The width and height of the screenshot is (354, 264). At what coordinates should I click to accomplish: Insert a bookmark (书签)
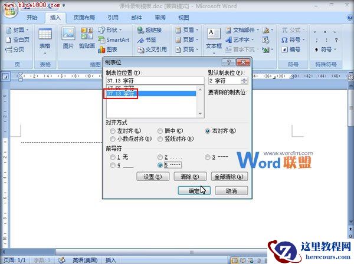pos(147,39)
